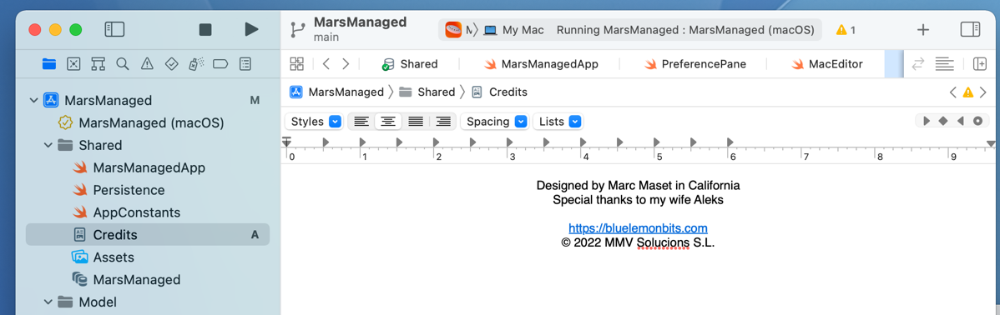Open the bluelemonbits.com link
Screen dimensions: 1000x315
(x=638, y=227)
